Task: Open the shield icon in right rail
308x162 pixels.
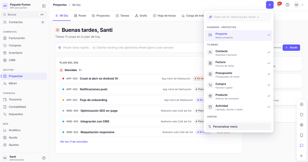Action: 302,115
